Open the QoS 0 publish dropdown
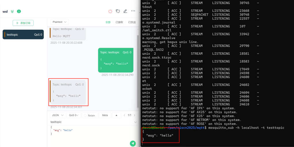 [x=73, y=115]
